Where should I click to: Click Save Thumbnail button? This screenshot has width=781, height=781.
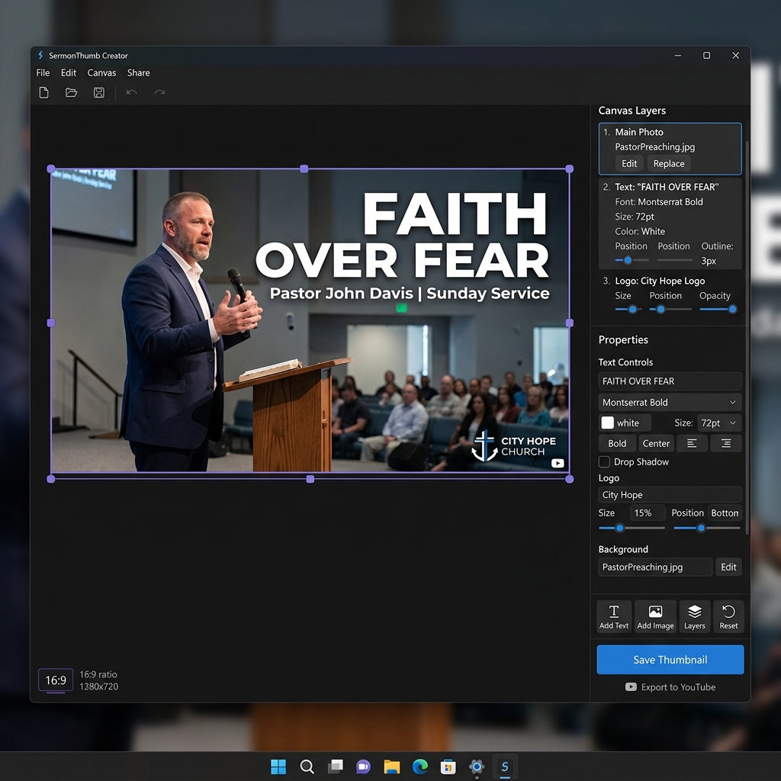(670, 660)
